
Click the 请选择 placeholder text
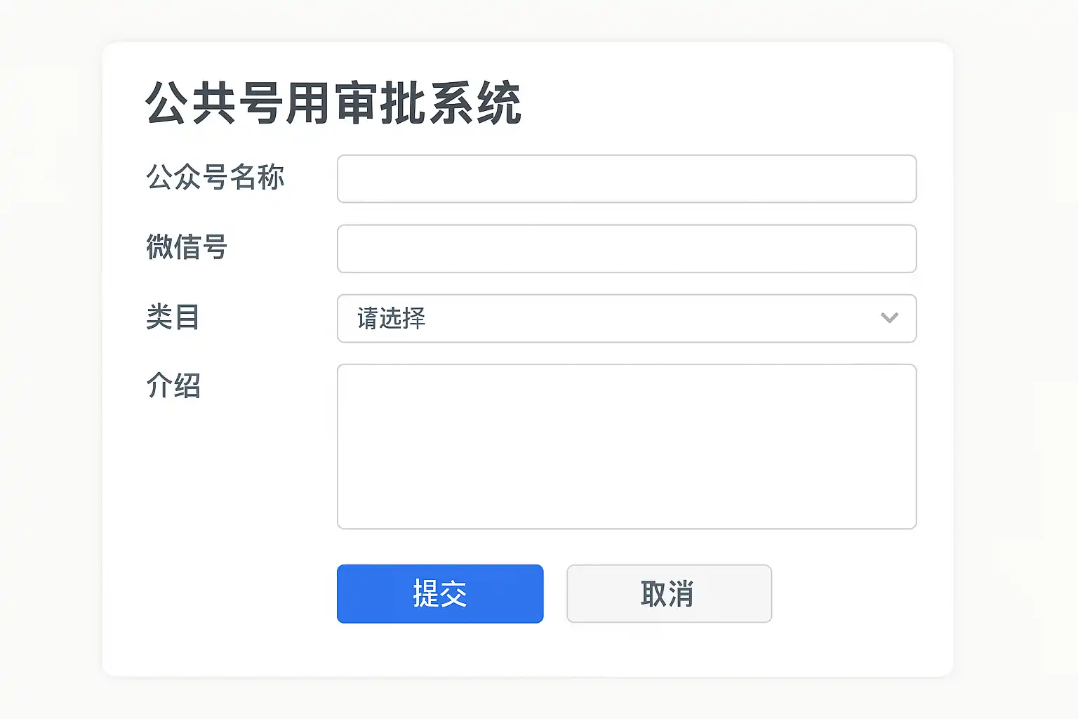click(x=391, y=318)
